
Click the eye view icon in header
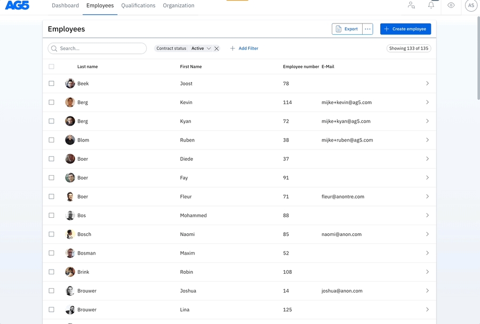tap(451, 5)
